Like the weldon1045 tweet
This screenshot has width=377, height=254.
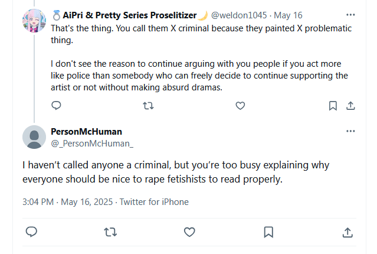click(240, 106)
